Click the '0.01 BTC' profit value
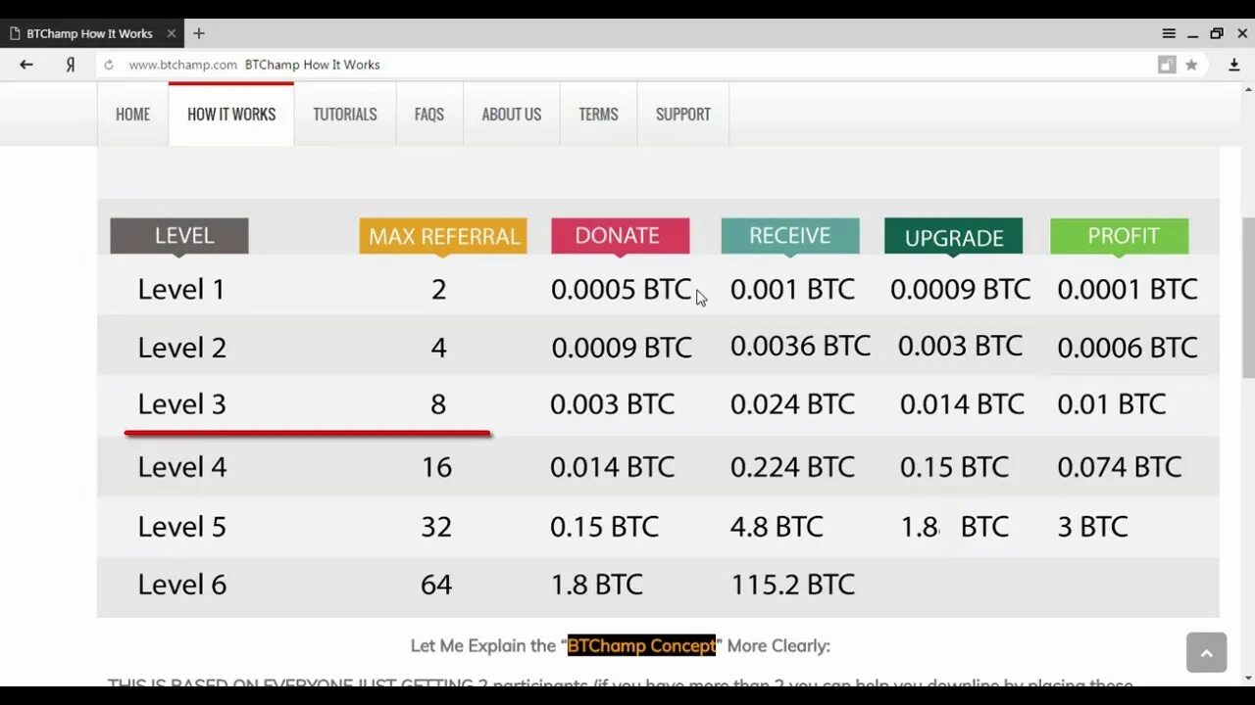Screen dimensions: 1255x705 point(1112,403)
